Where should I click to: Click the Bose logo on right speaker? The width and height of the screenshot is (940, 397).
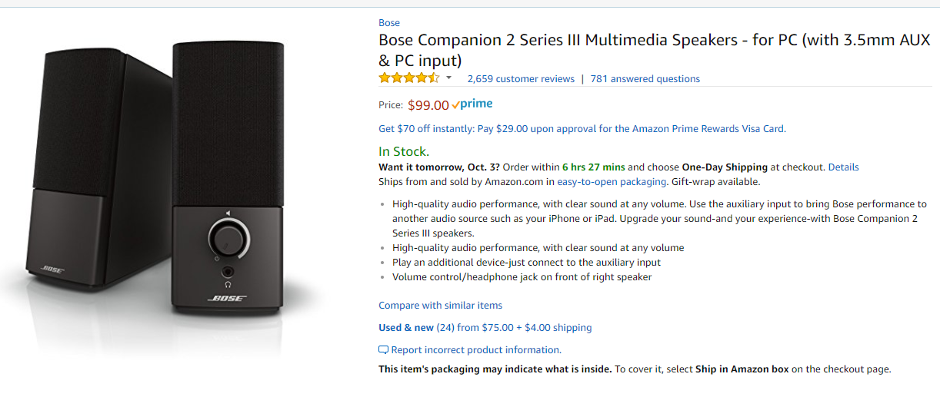[228, 299]
